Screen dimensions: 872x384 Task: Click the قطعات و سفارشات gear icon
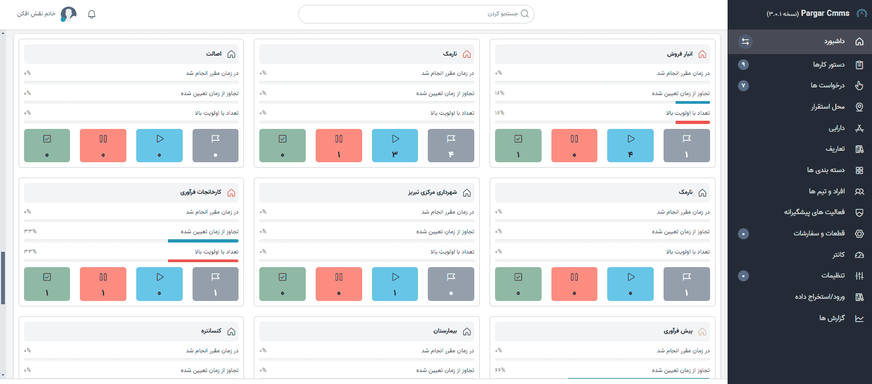pyautogui.click(x=859, y=234)
